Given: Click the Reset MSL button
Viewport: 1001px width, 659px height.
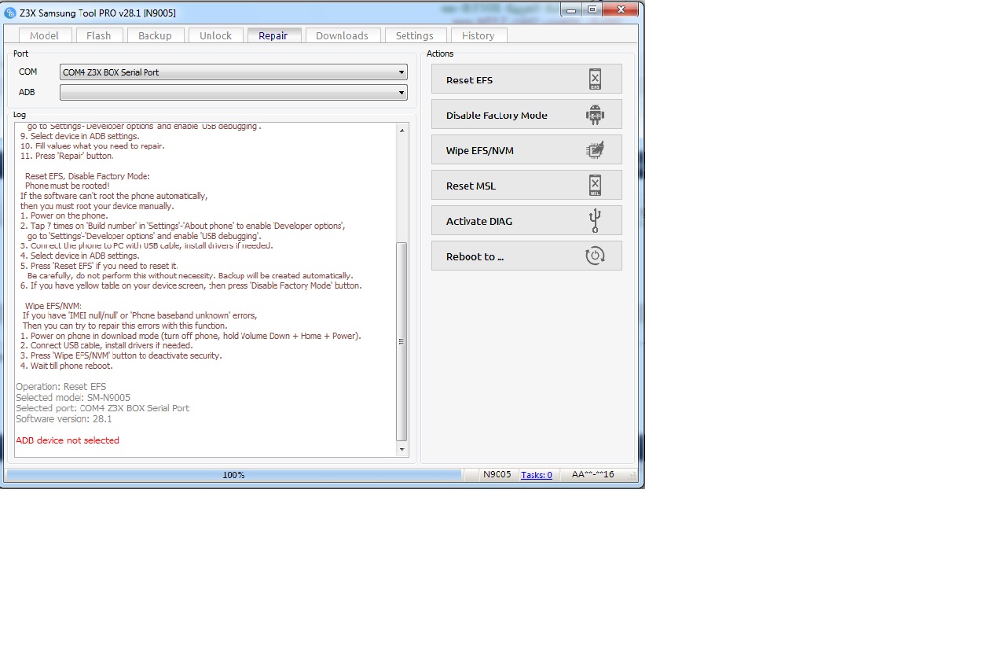Looking at the screenshot, I should 526,186.
